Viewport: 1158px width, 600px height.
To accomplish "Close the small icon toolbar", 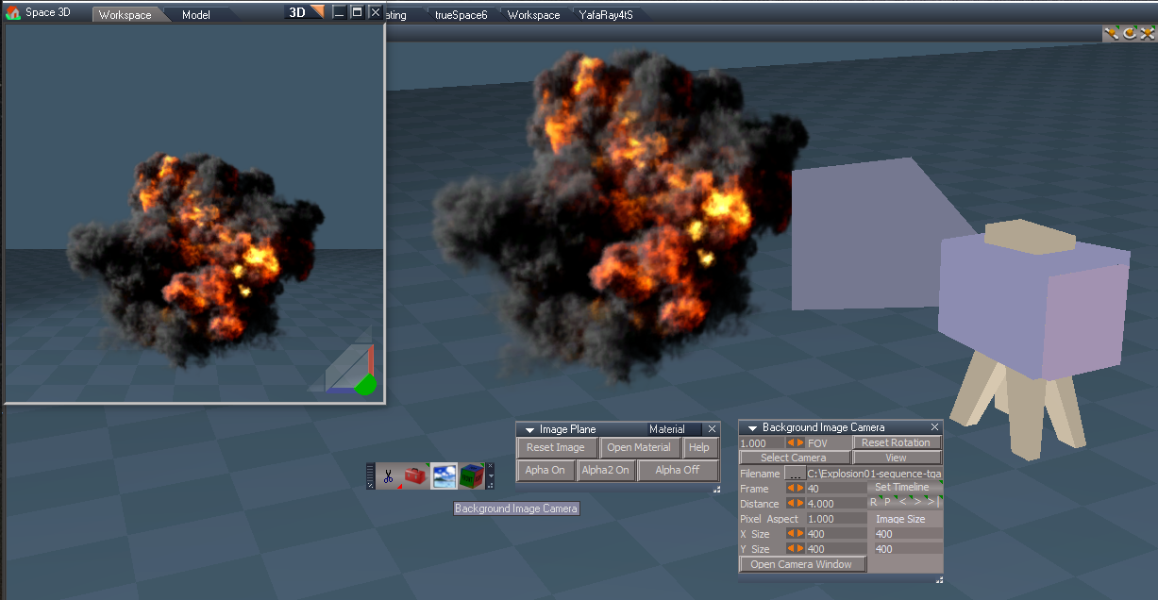I will (x=489, y=467).
